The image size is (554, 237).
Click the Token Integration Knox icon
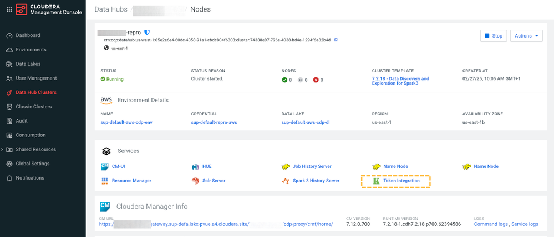coord(376,181)
